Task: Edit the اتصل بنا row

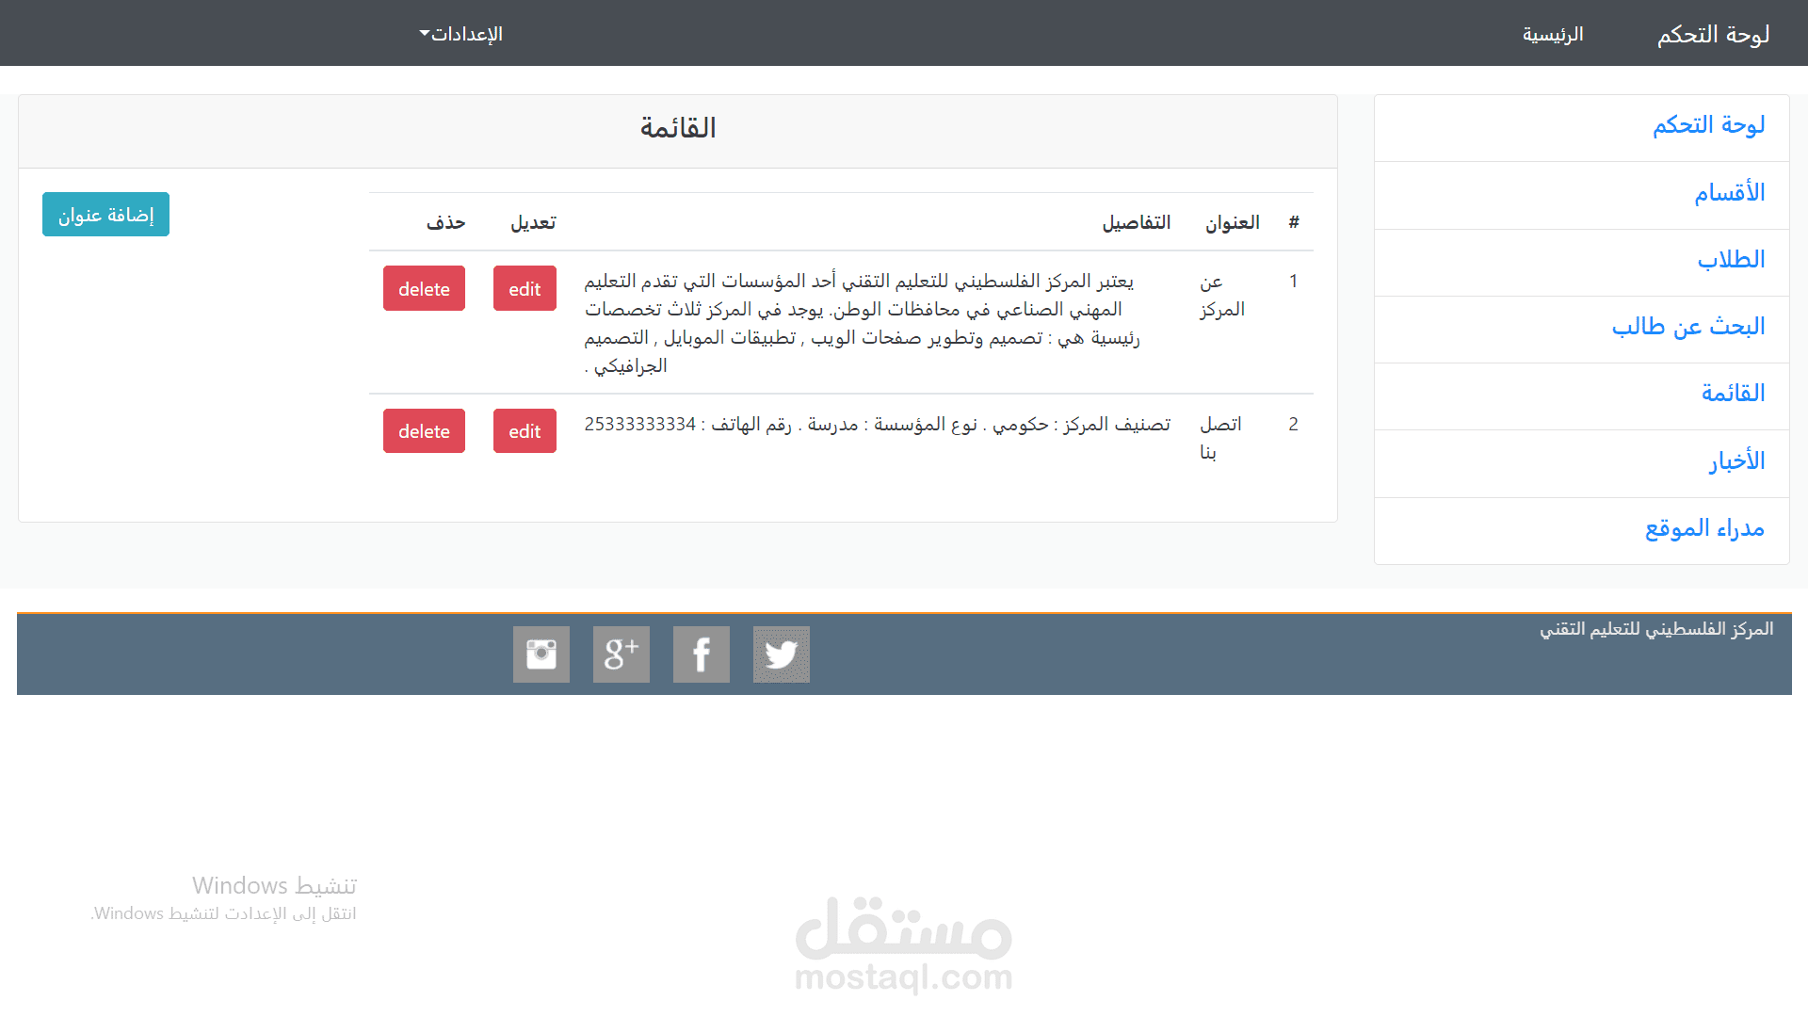Action: point(525,431)
